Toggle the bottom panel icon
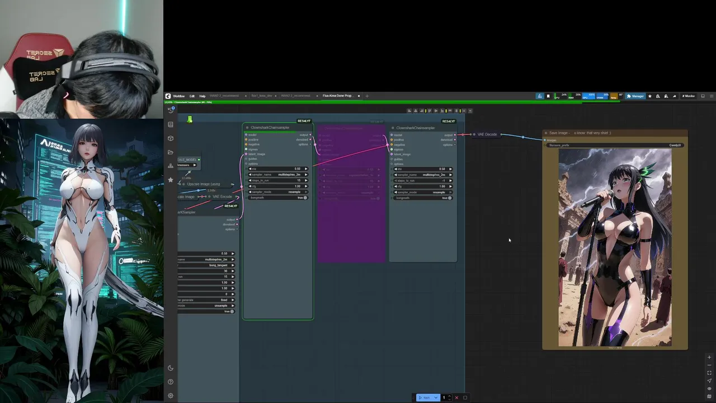Screen dimensions: 716x403 click(x=703, y=96)
